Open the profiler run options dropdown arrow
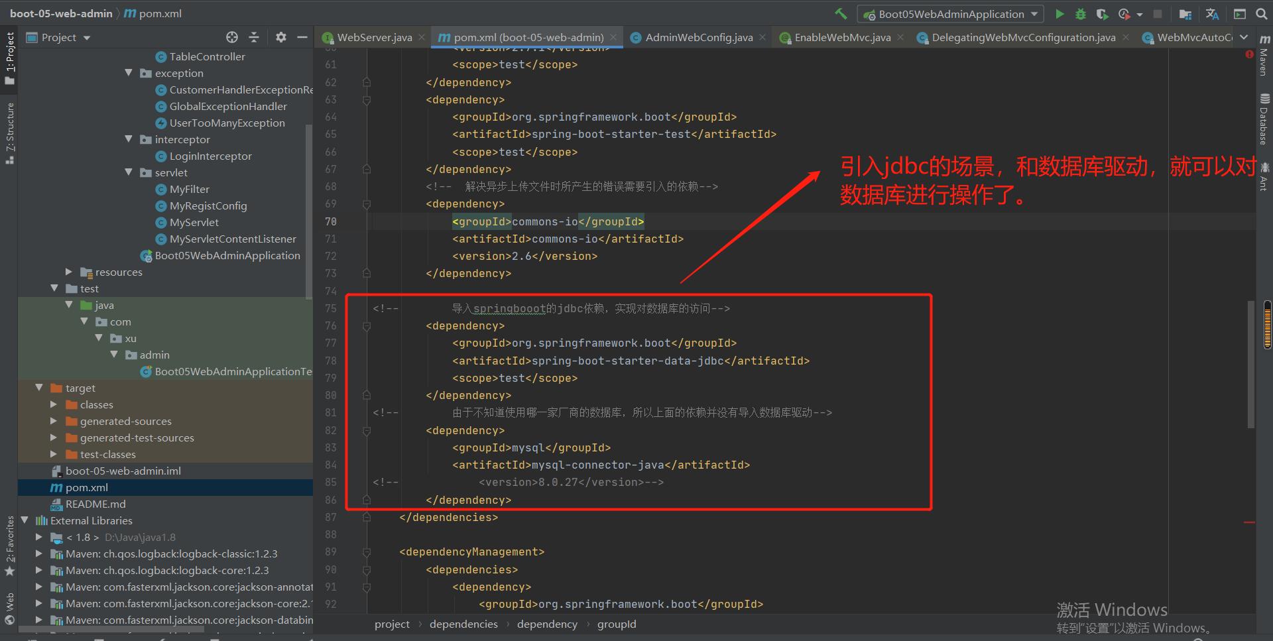 [1139, 14]
